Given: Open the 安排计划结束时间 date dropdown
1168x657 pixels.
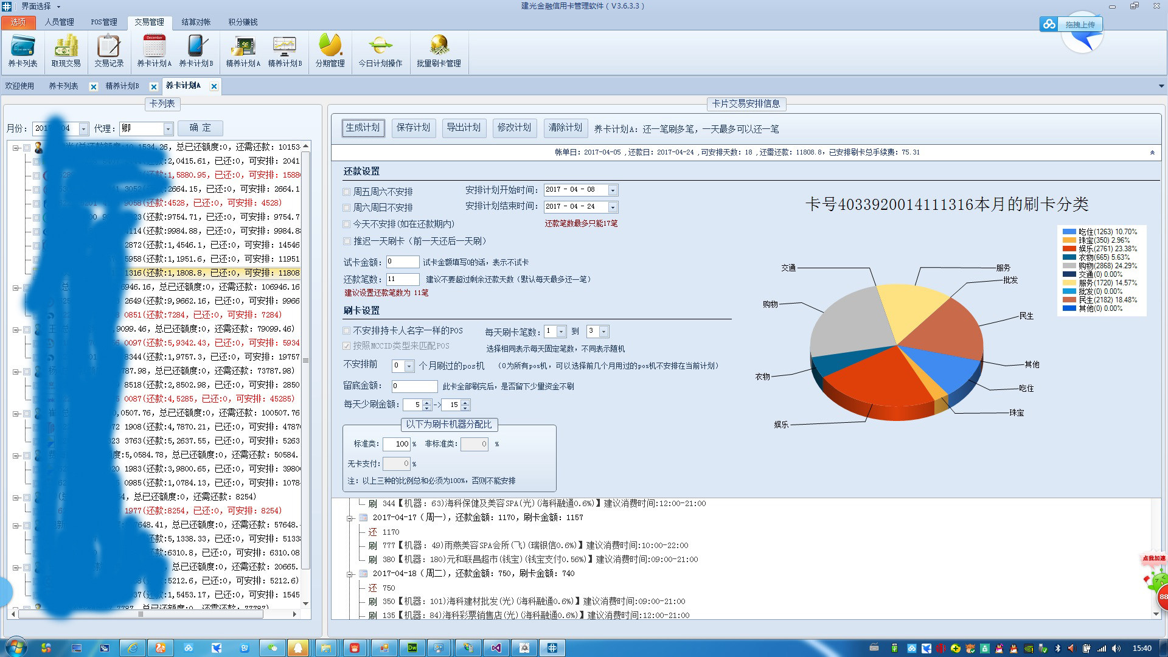Looking at the screenshot, I should pos(613,207).
